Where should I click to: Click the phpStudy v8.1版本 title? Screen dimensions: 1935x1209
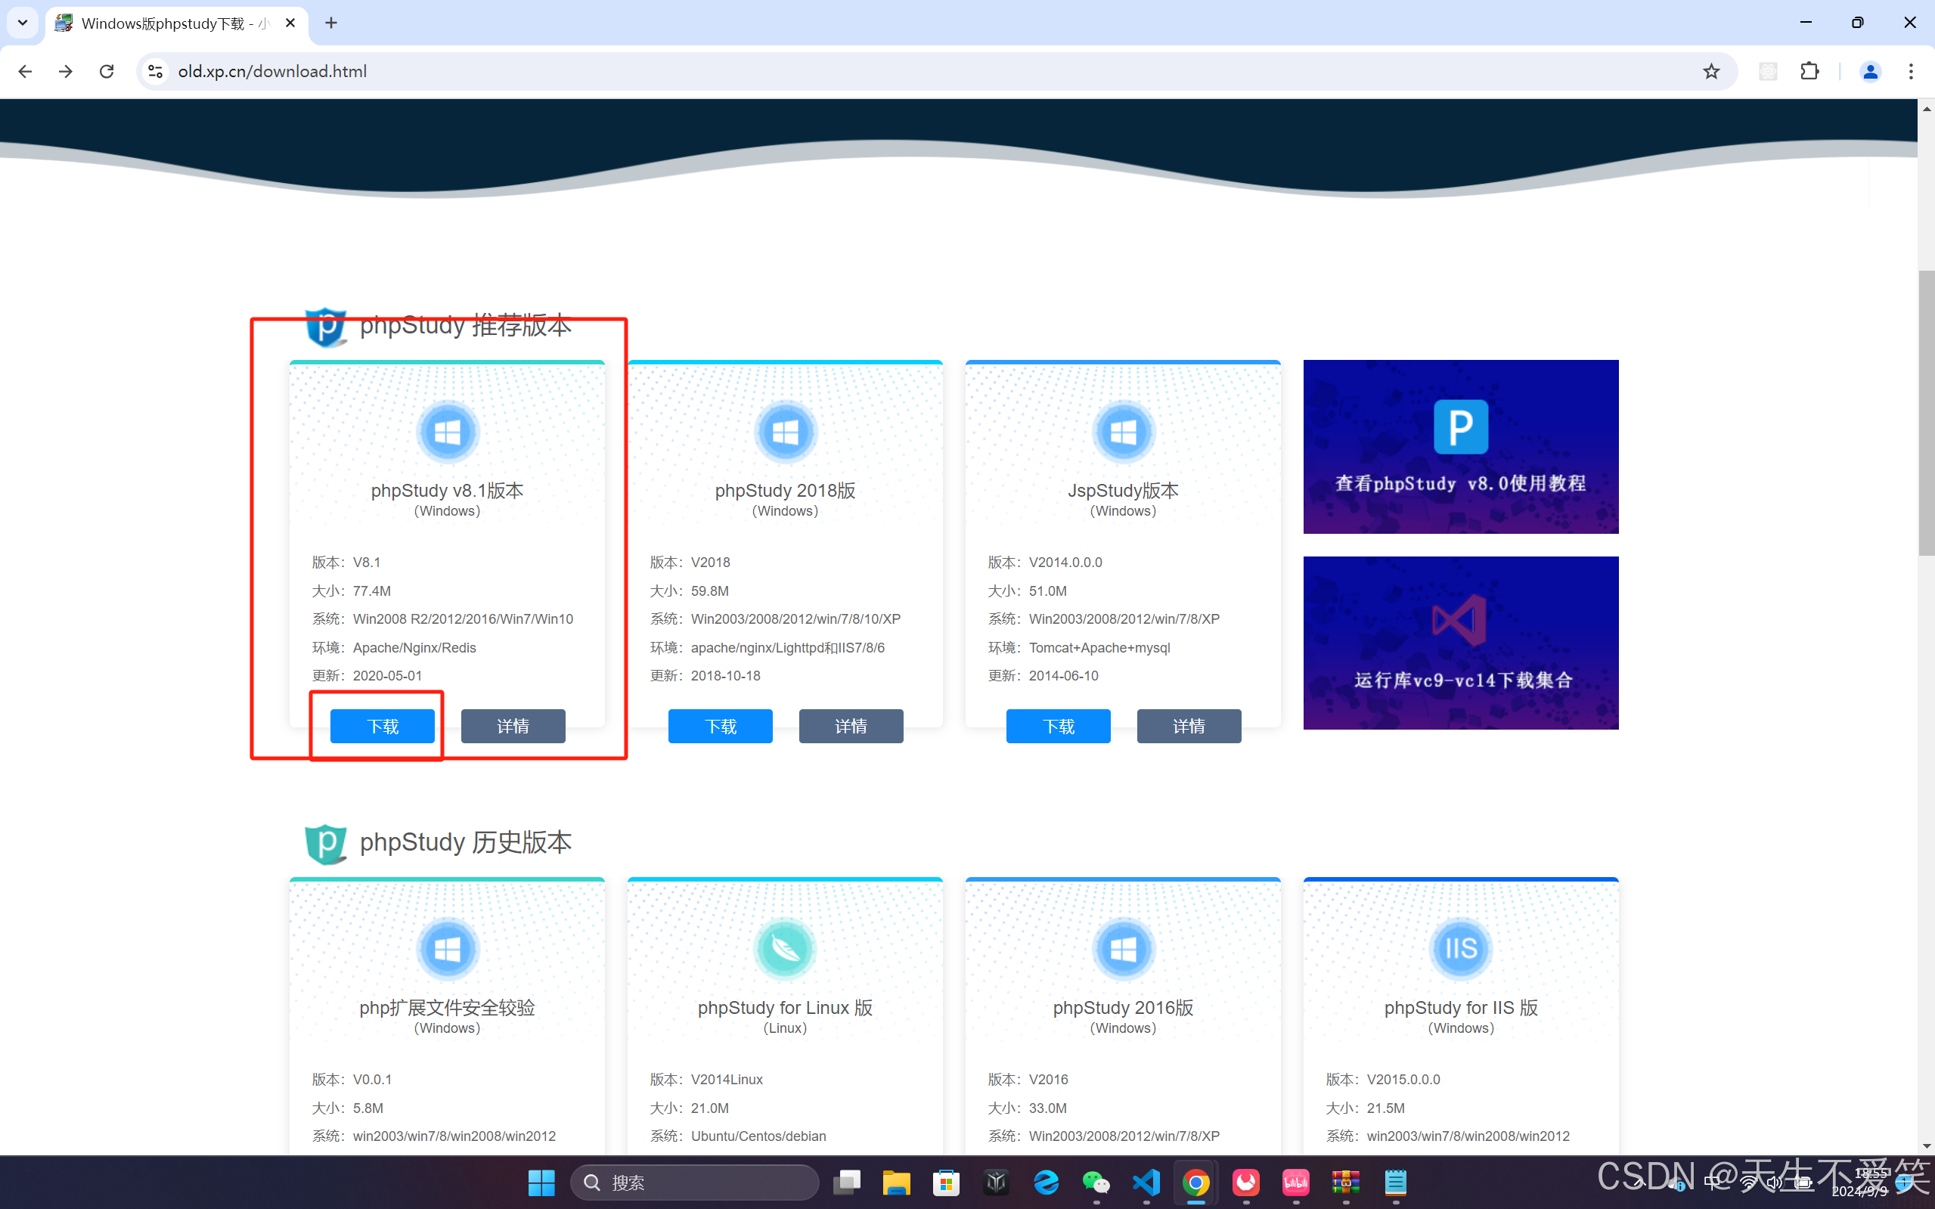coord(447,490)
